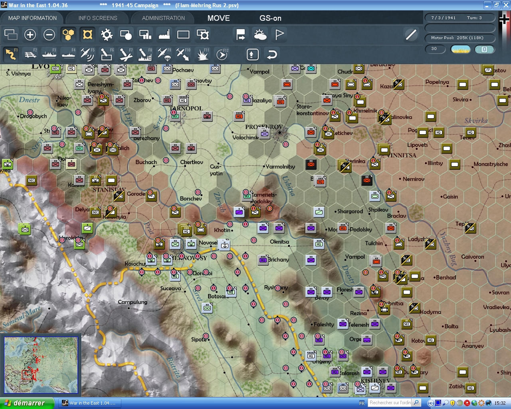Click the Monastryische town label
The image size is (511, 409).
[491, 164]
